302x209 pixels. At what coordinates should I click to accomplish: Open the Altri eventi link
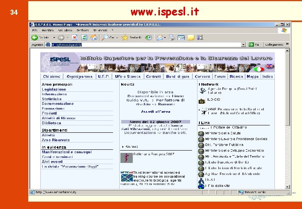point(52,162)
